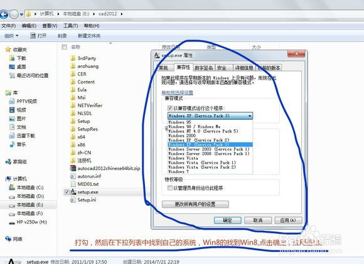Click the 取消 button
The width and height of the screenshot is (364, 264).
258,220
